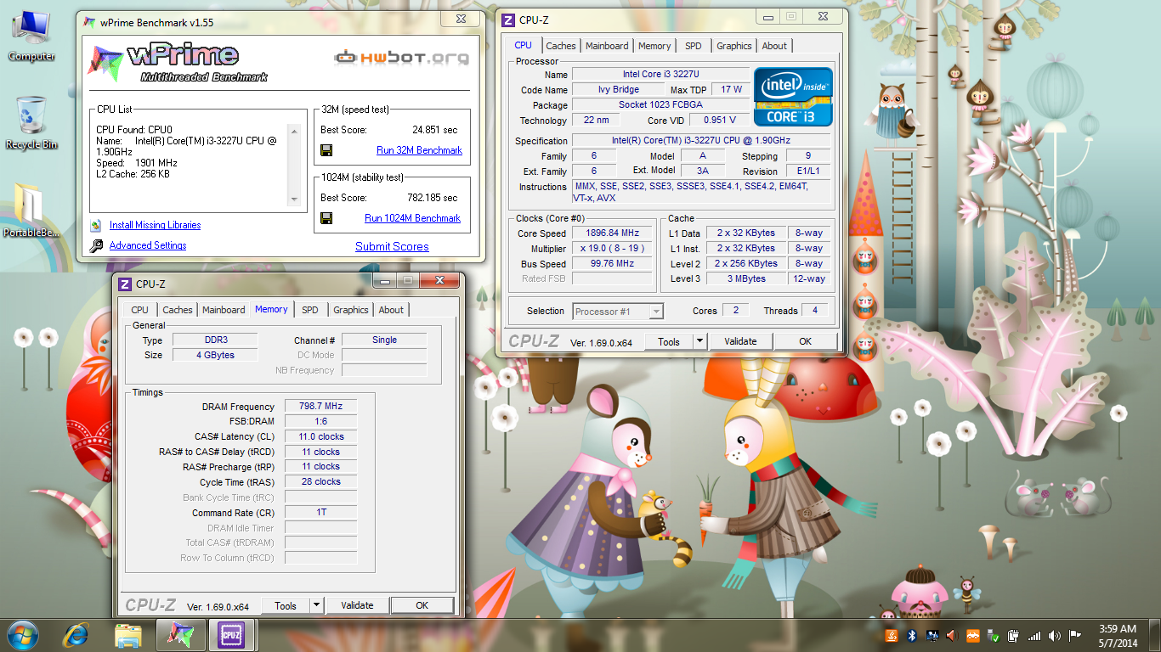Click the Show Desktop strip beside the clock
The height and width of the screenshot is (652, 1161).
pyautogui.click(x=1155, y=635)
